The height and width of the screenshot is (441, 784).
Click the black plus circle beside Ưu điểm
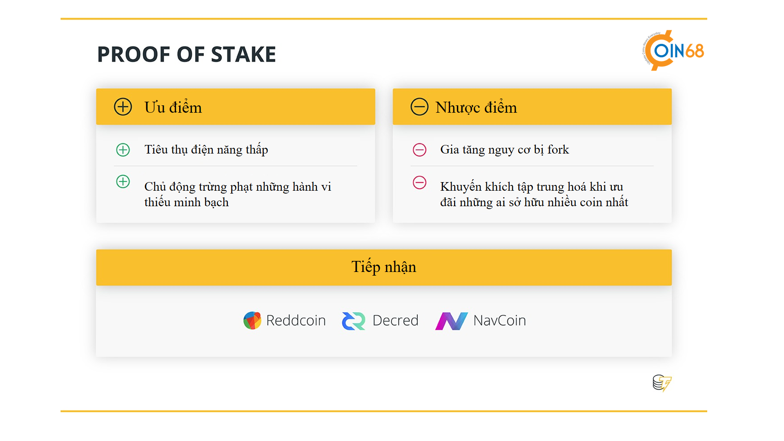pyautogui.click(x=123, y=107)
